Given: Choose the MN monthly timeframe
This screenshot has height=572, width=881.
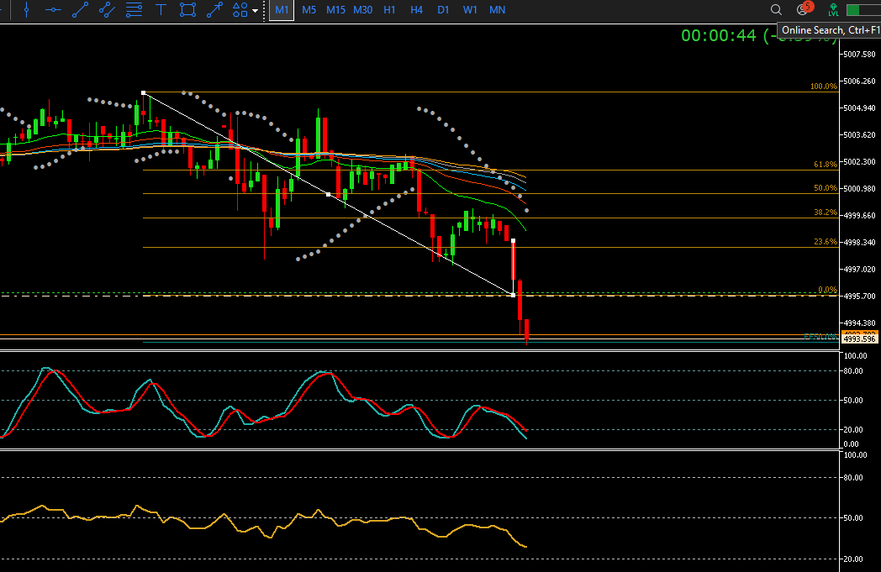Looking at the screenshot, I should click(x=497, y=10).
